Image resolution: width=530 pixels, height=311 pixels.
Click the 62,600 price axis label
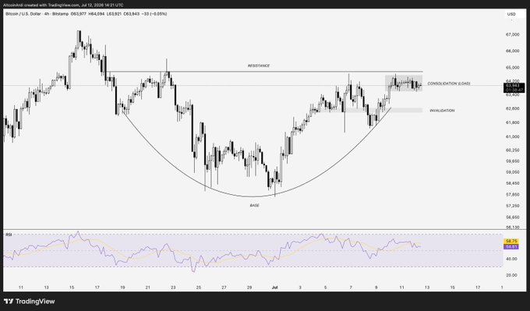513,108
